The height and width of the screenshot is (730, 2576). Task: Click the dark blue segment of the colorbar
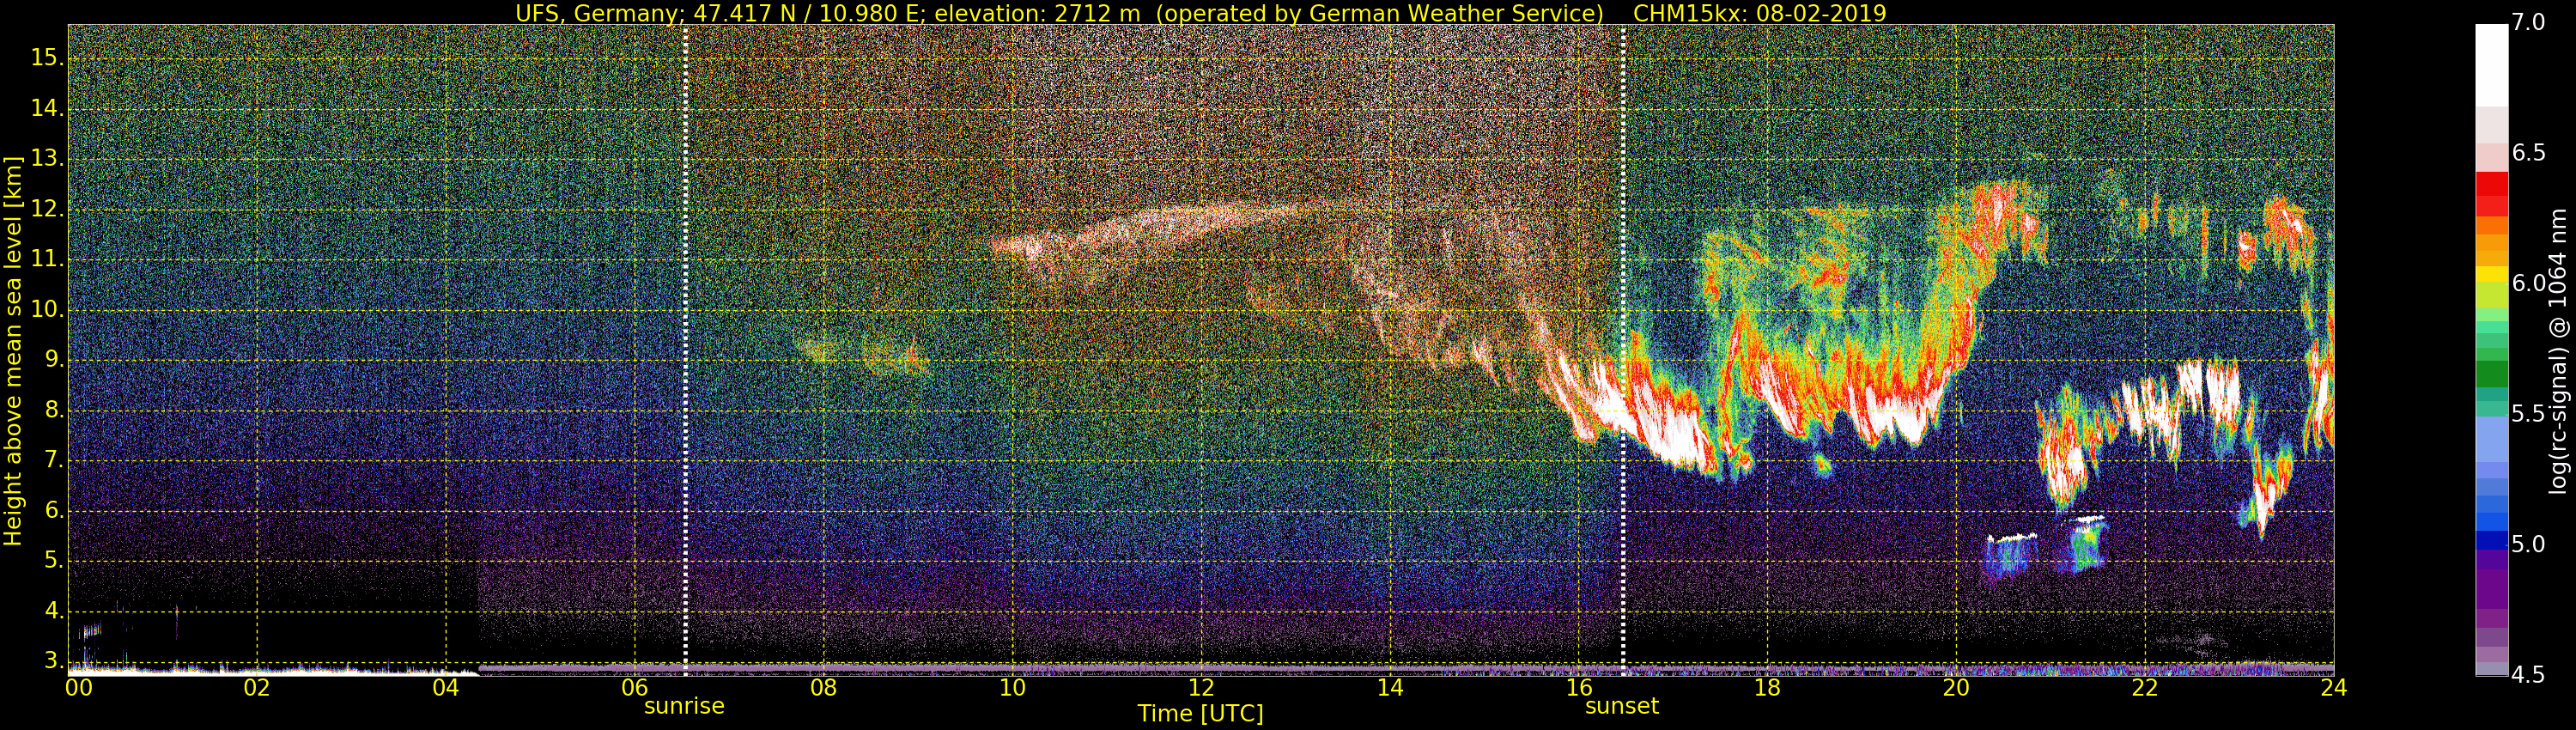(x=2491, y=541)
